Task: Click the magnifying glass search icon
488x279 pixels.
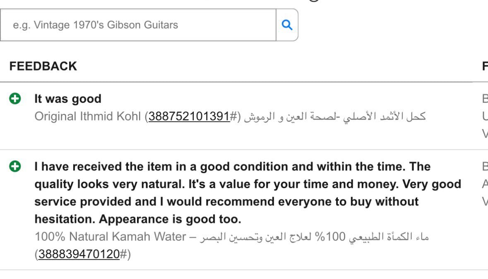Action: (287, 25)
